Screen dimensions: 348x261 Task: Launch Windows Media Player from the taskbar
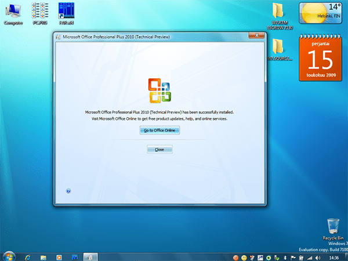59,258
